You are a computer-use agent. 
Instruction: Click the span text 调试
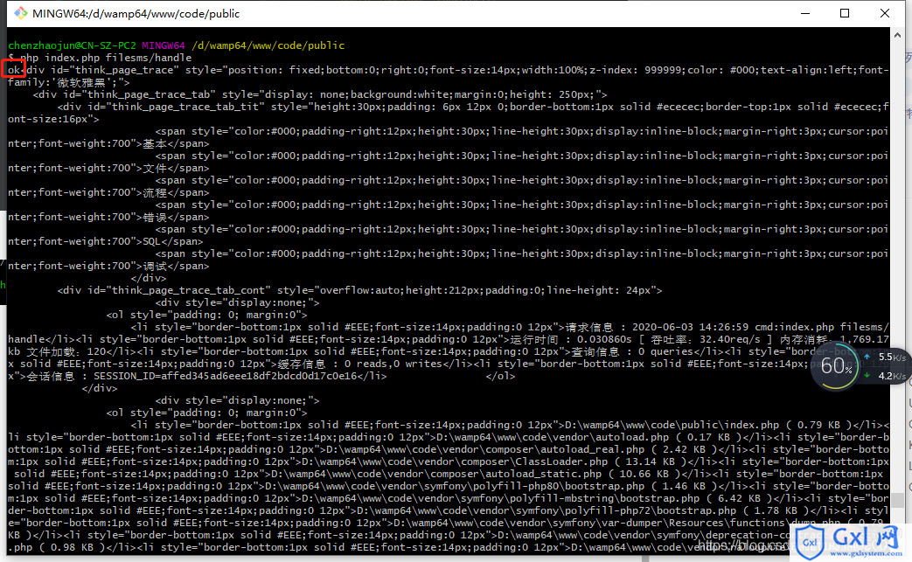click(x=156, y=266)
